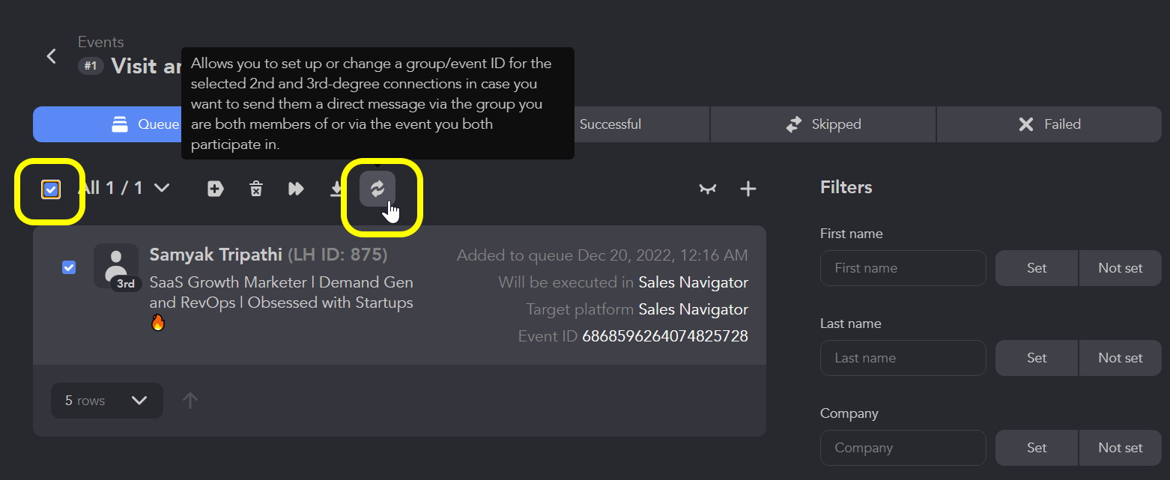Click Samyak Tripathi's profile avatar
1170x480 pixels.
pyautogui.click(x=116, y=265)
